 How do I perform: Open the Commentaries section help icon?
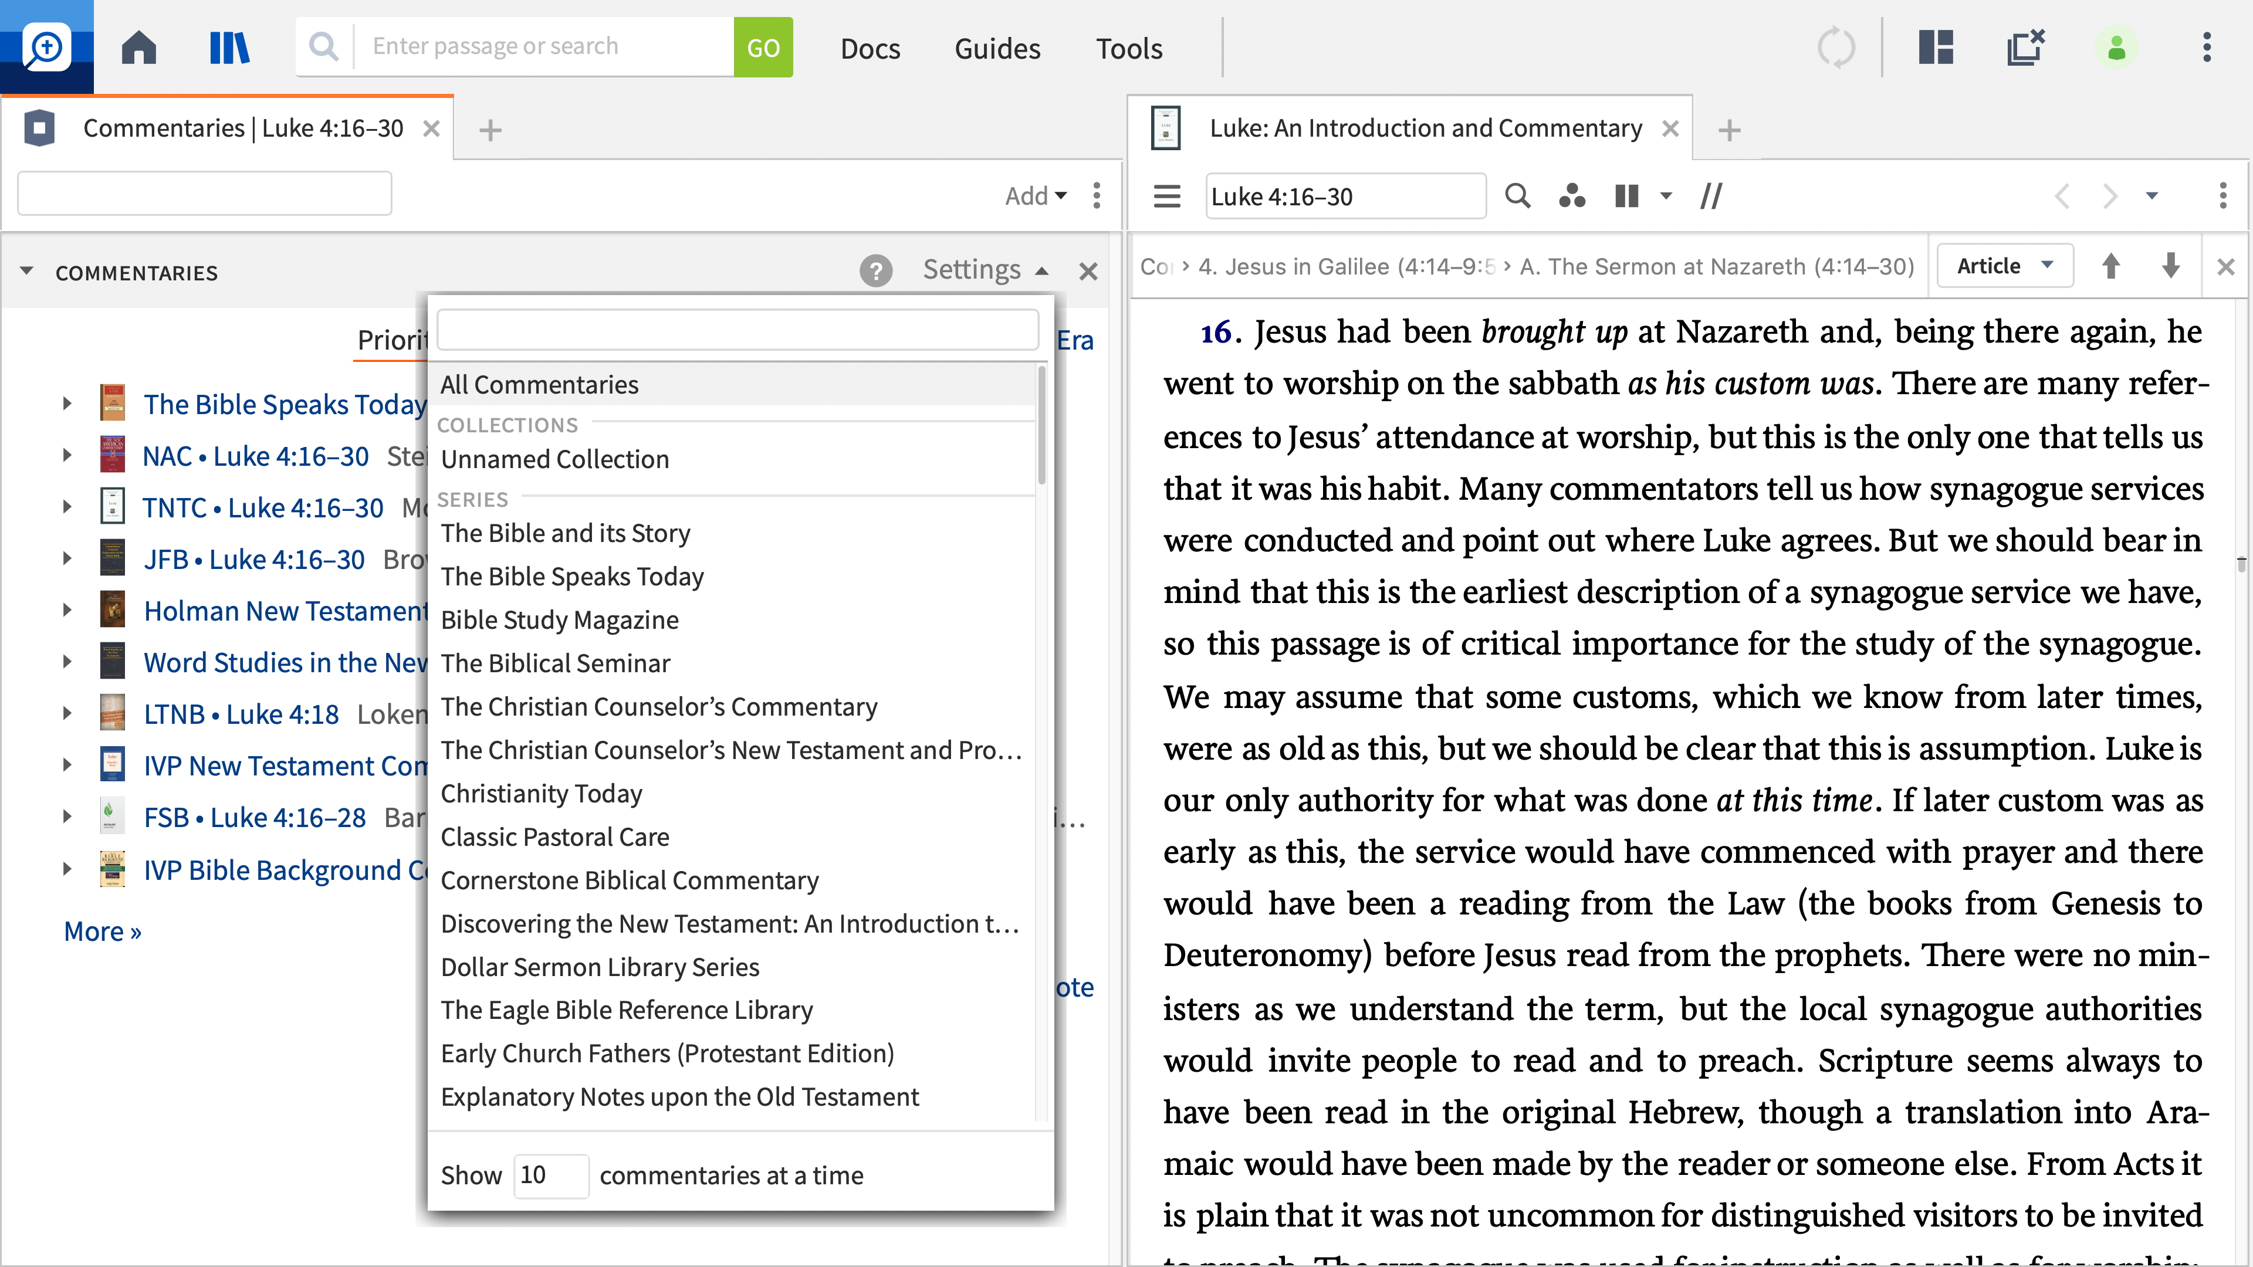(875, 271)
